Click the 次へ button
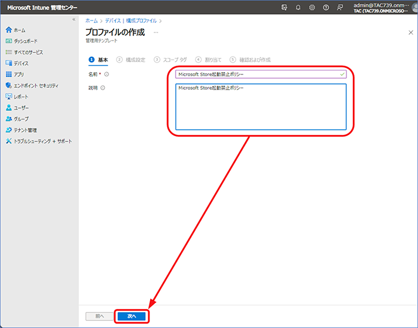 click(132, 316)
